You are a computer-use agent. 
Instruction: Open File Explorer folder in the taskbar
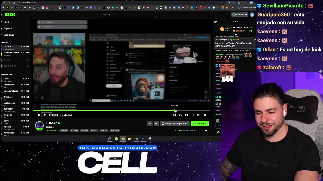130,139
